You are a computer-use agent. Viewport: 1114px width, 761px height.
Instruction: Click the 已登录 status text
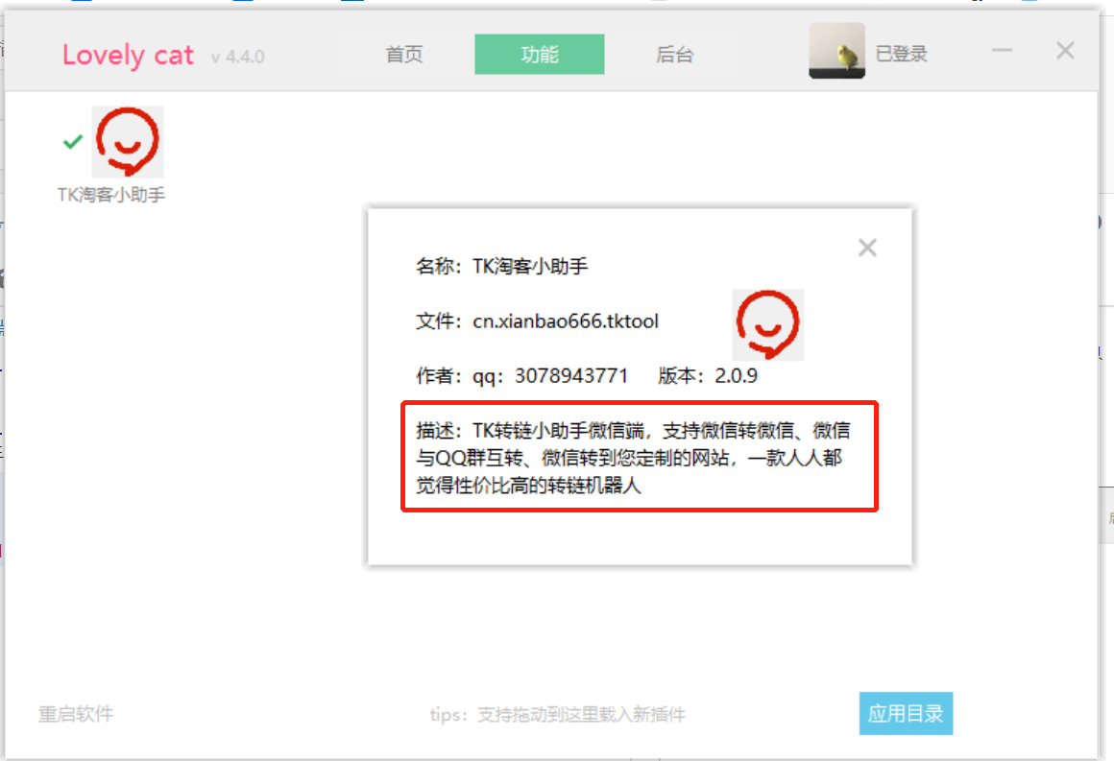901,54
